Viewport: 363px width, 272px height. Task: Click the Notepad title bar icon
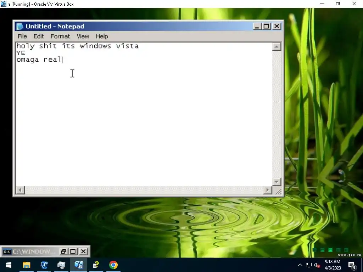20,26
